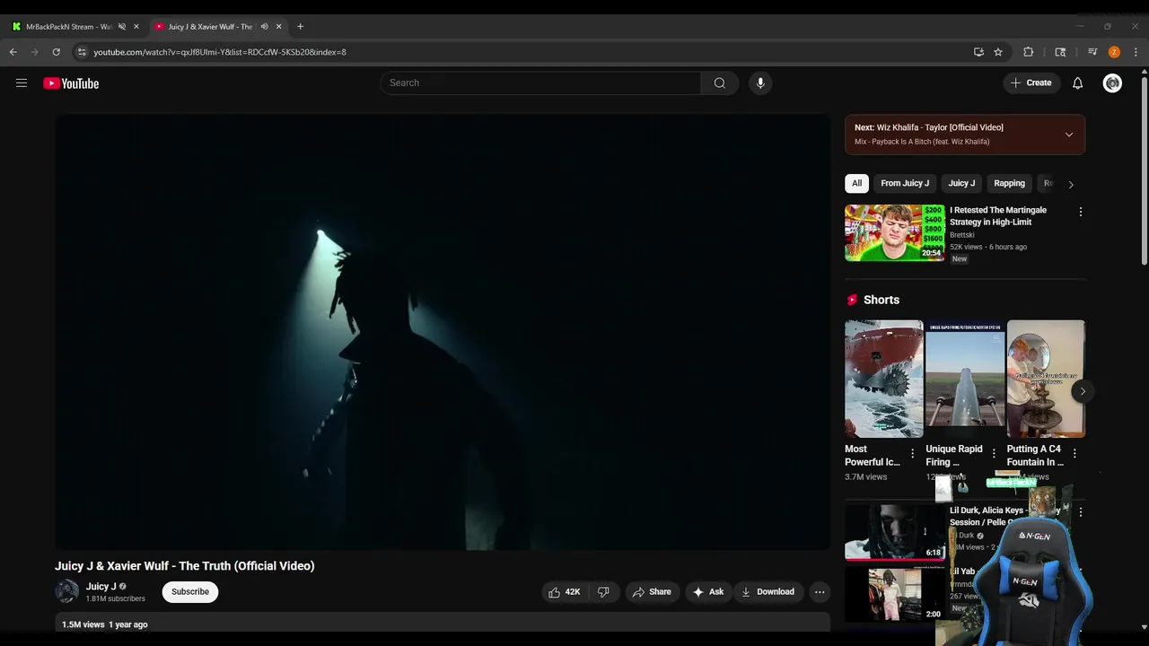Click the Chrome back arrow
Screen dimensions: 1149x646
click(13, 52)
